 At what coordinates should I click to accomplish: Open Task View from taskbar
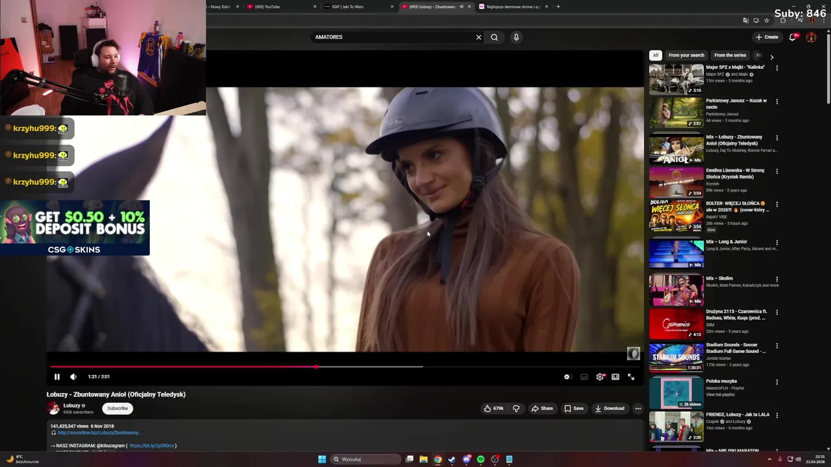410,459
